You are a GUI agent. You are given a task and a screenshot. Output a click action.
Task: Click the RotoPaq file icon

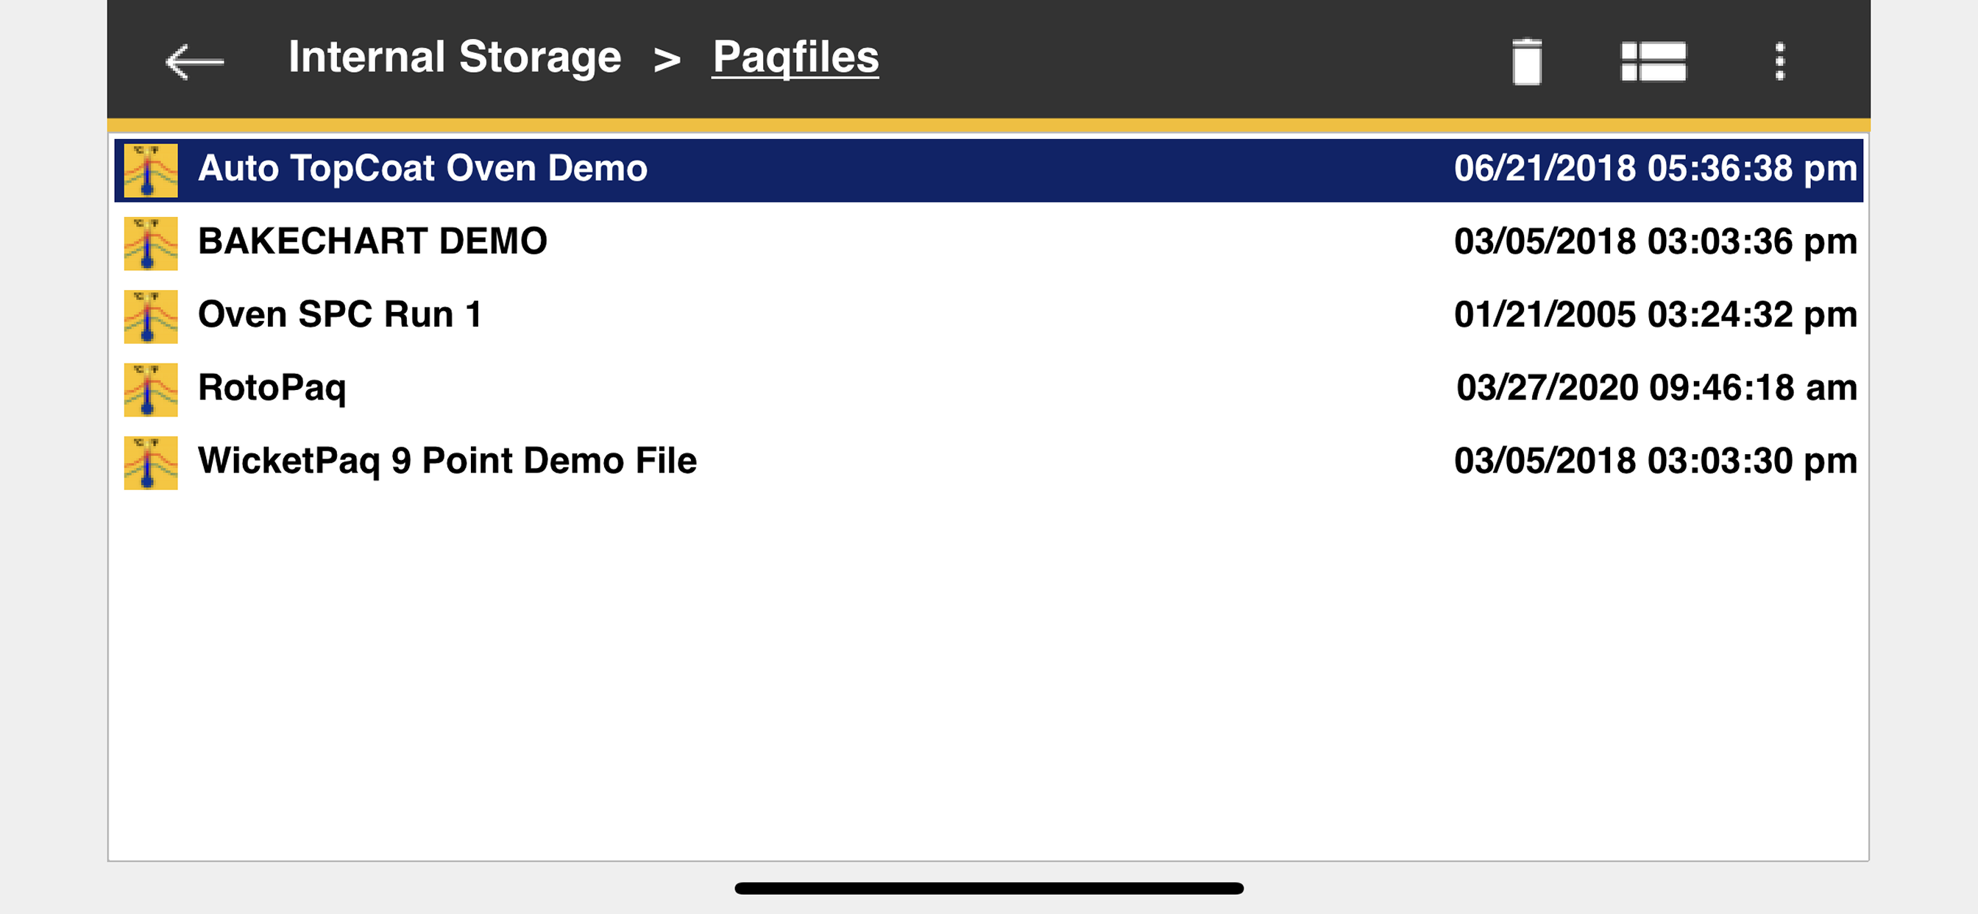pos(151,389)
